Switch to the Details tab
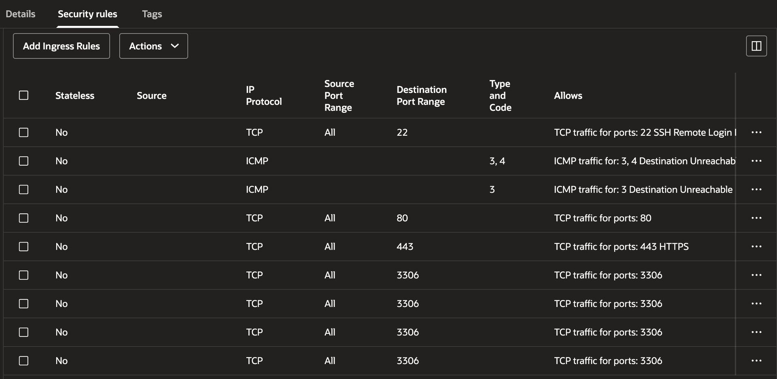Viewport: 777px width, 379px height. pos(21,14)
